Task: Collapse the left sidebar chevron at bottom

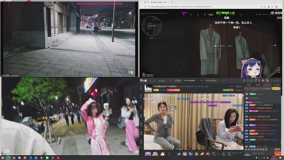Action: click(141, 147)
